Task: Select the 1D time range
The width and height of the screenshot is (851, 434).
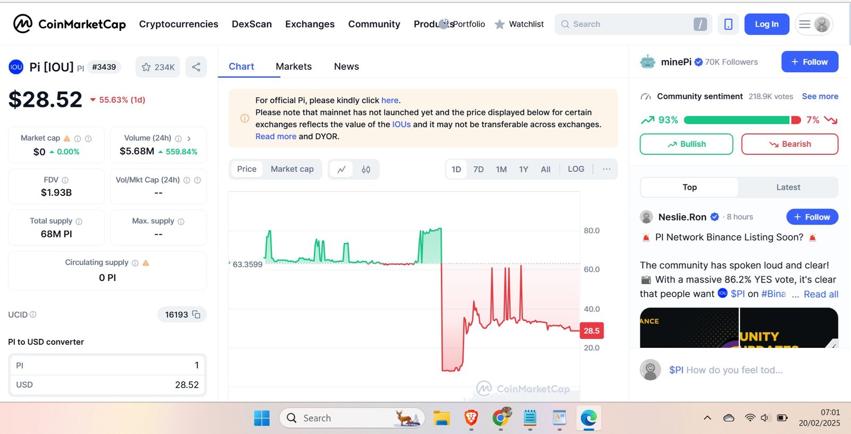Action: 456,169
